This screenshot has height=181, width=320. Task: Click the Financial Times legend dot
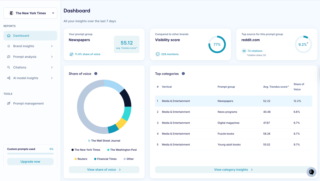(x=95, y=159)
